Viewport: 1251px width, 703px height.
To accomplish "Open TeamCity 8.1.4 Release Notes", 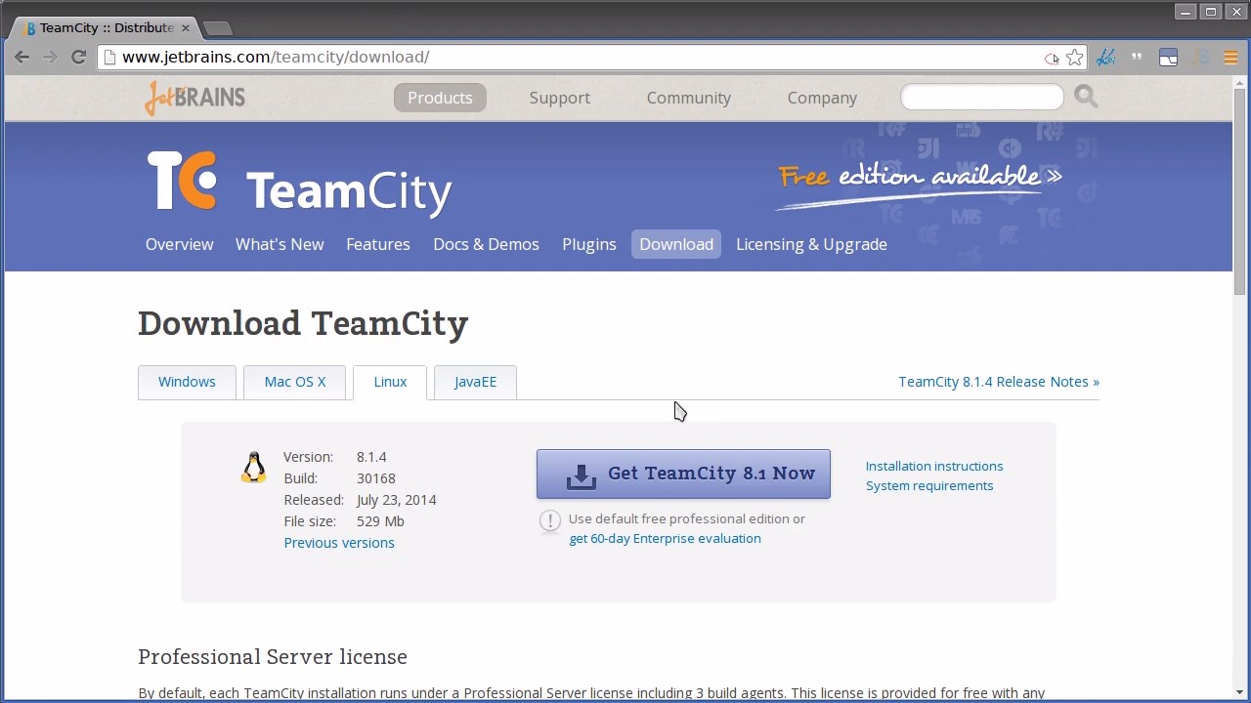I will (x=999, y=382).
